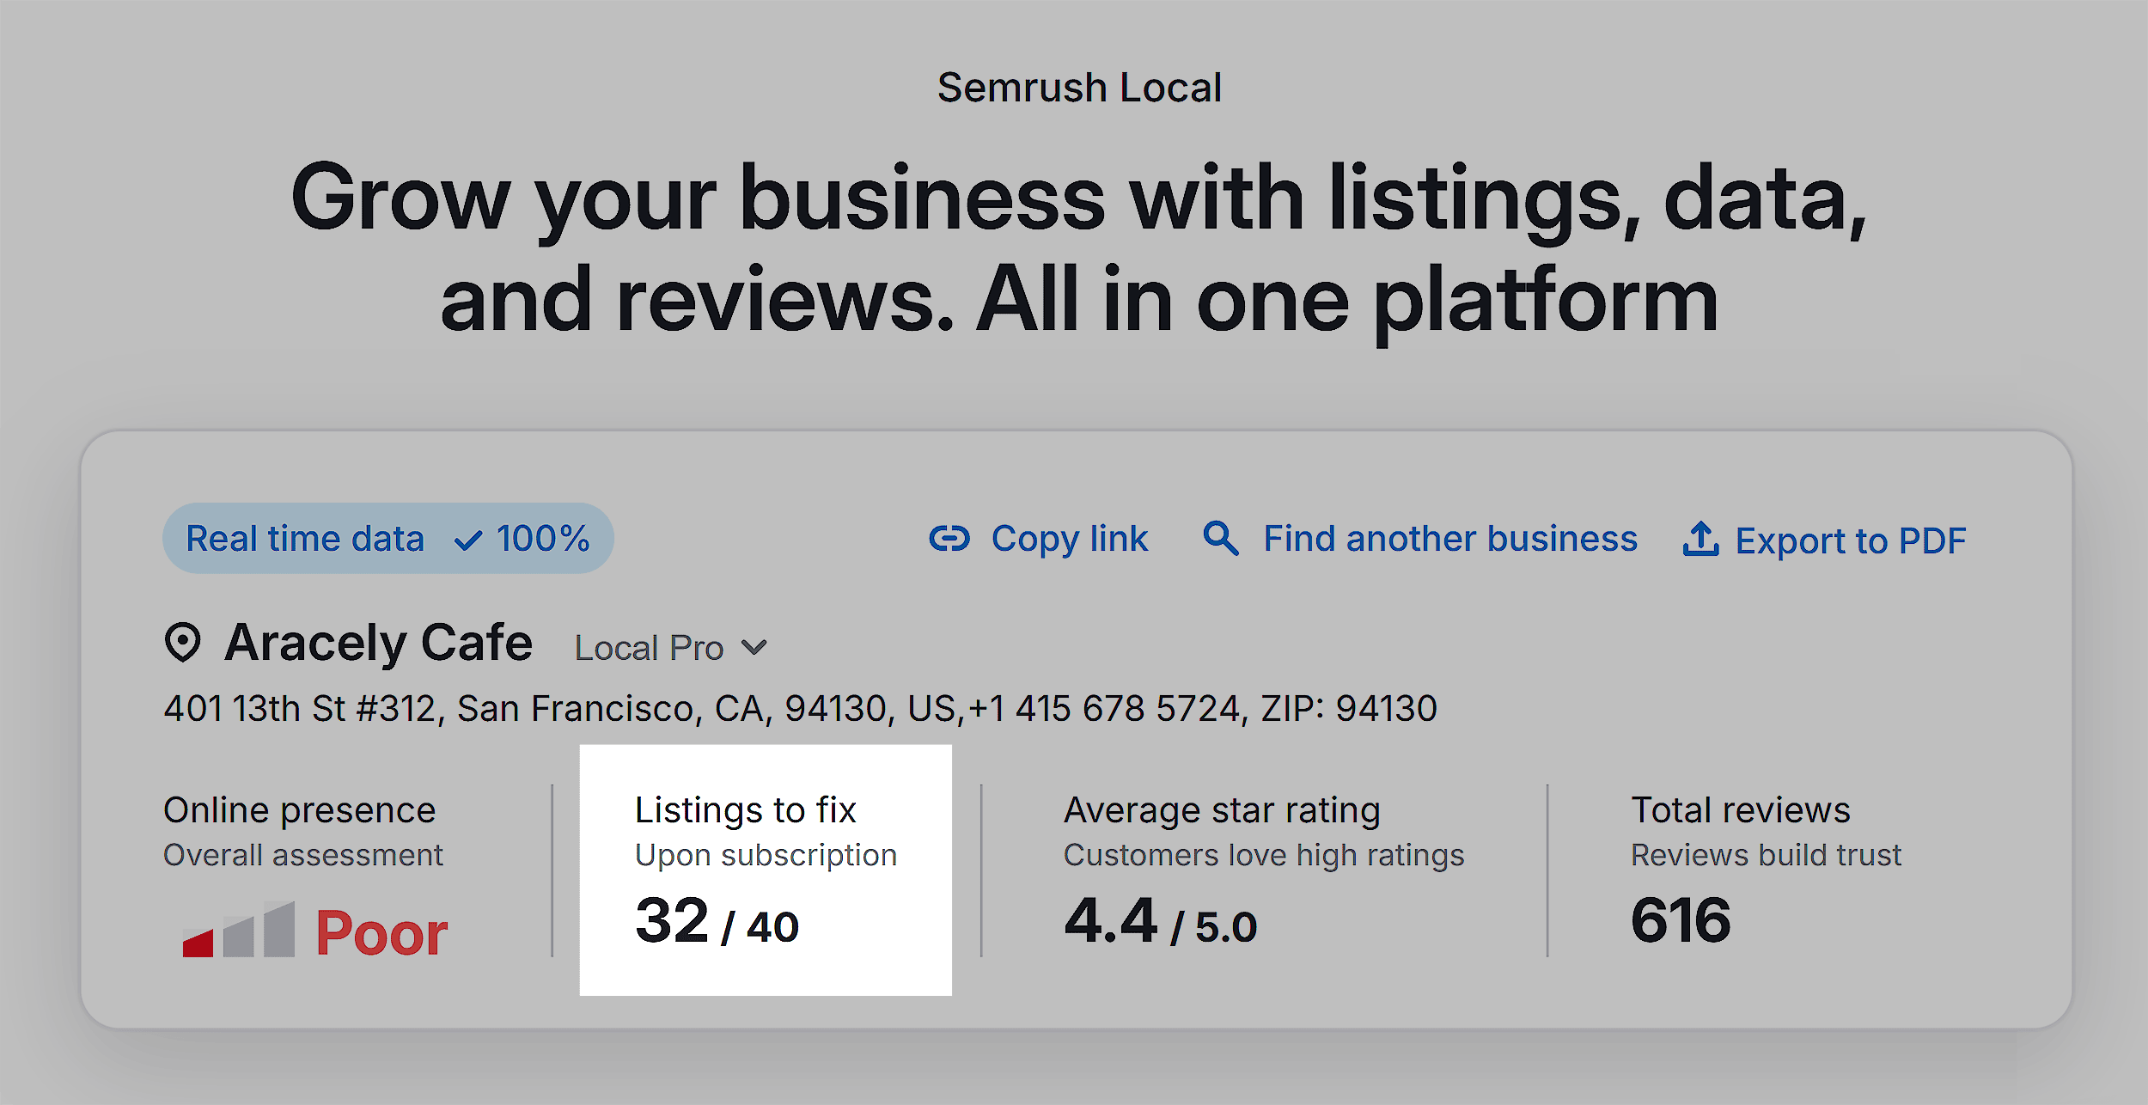This screenshot has height=1105, width=2148.
Task: Click the 616 total reviews number
Action: 1681,920
